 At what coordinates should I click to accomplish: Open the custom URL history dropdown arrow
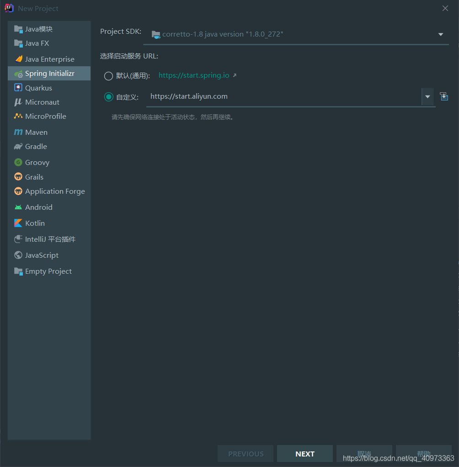click(x=427, y=97)
